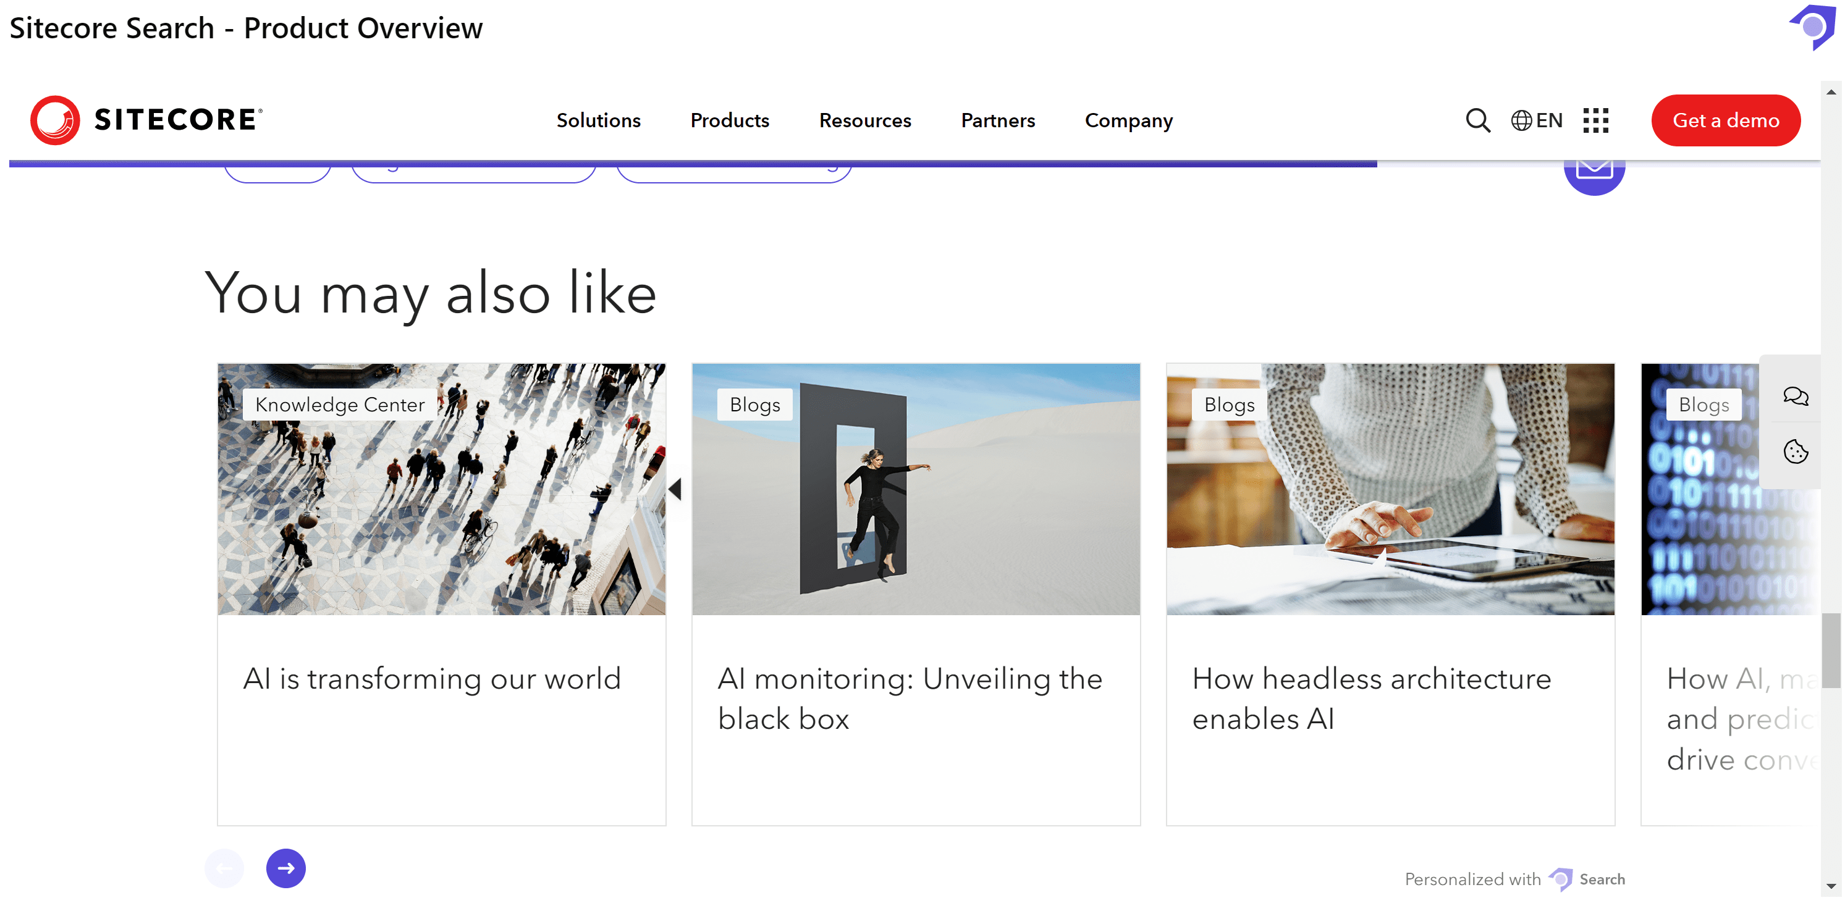1845x903 pixels.
Task: Click the vertical scrollbar thumb
Action: [1831, 650]
